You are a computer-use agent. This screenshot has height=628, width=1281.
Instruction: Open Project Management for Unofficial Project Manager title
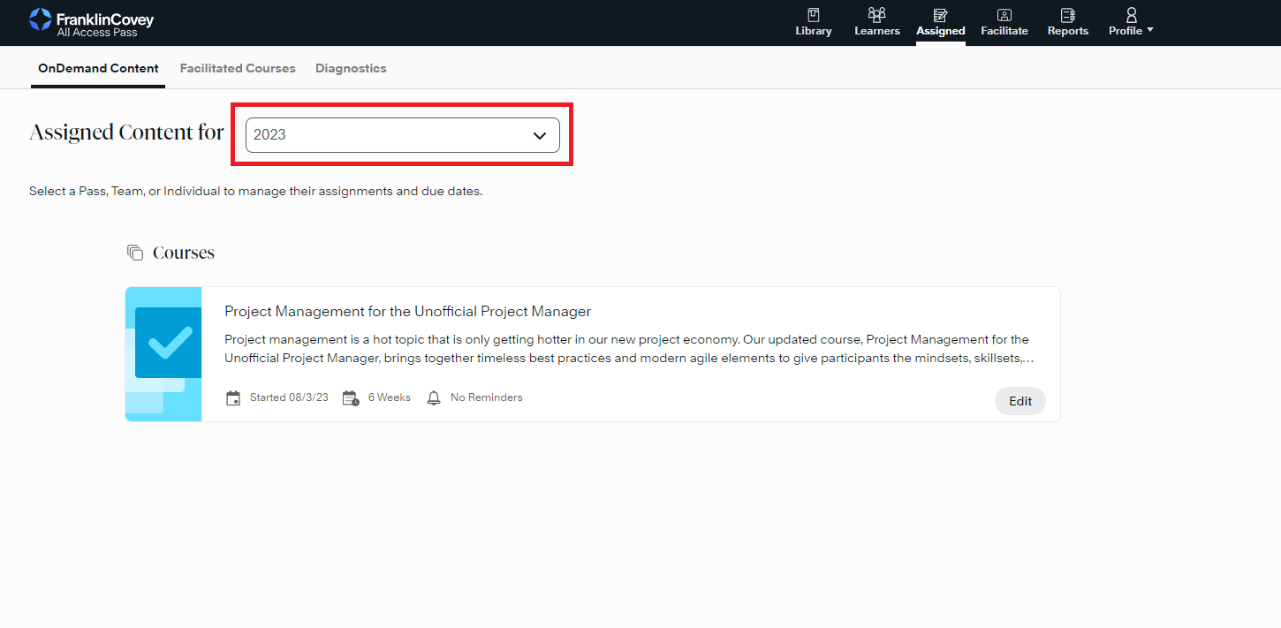[x=407, y=312]
